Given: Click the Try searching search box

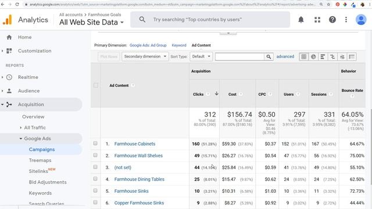Looking at the screenshot, I should coord(210,20).
